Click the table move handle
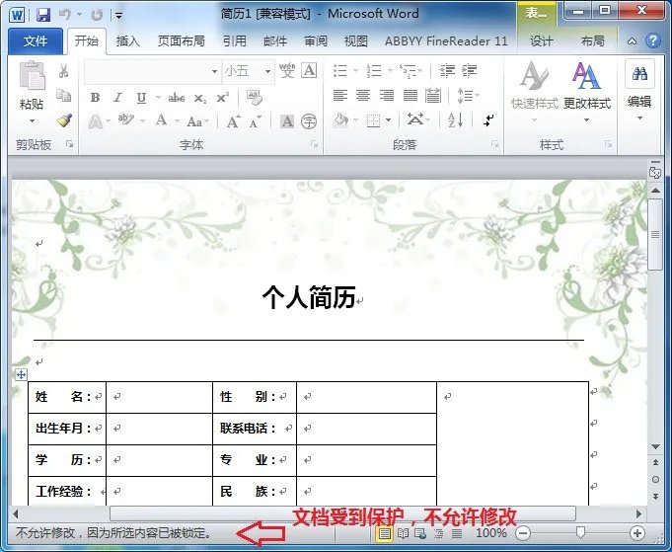Viewport: 672px width, 552px height. (x=21, y=375)
